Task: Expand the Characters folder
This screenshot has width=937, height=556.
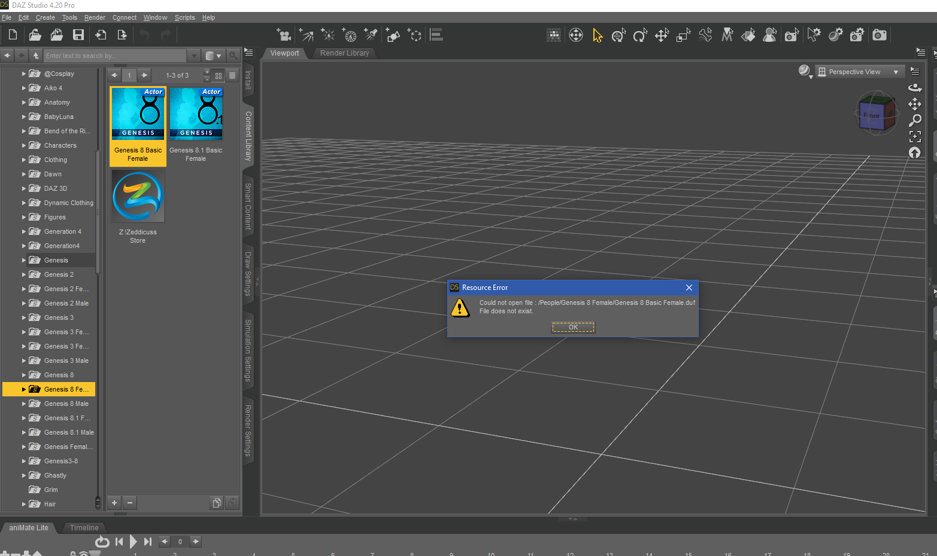Action: point(24,145)
